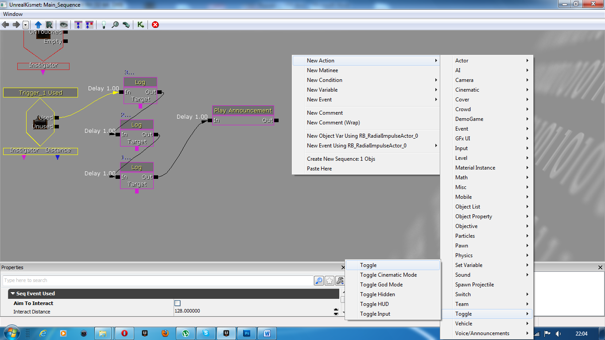605x340 pixels.
Task: Expand the New Condition submenu
Action: tap(366, 80)
